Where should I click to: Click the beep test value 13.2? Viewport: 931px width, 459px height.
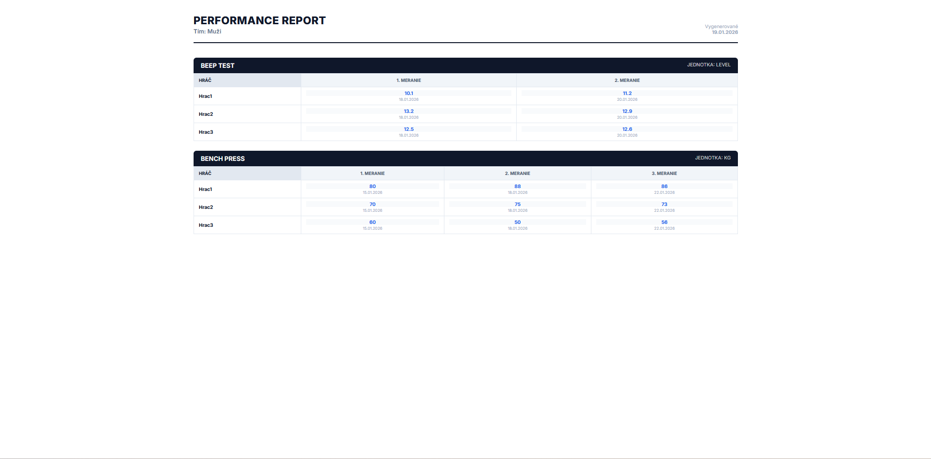408,111
